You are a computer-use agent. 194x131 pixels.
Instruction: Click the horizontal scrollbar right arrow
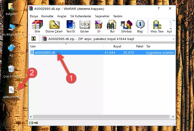(x=173, y=117)
